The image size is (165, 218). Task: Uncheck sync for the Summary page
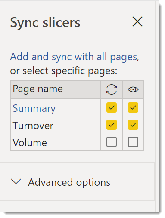[112, 107]
